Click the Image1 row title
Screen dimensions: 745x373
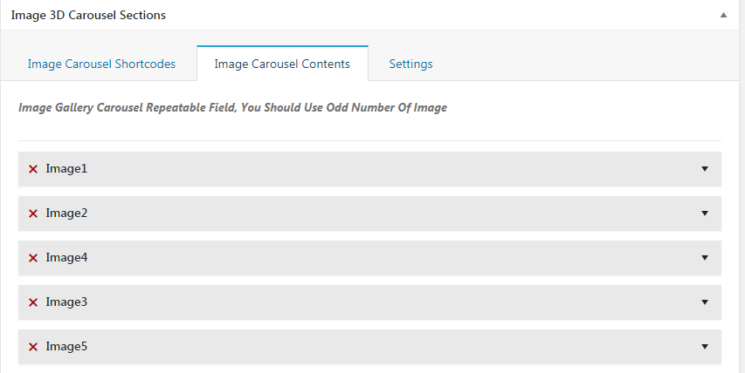coord(66,169)
